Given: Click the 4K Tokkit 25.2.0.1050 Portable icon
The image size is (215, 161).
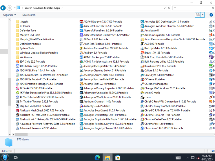Looking at the screenshot, I should coord(18,88).
